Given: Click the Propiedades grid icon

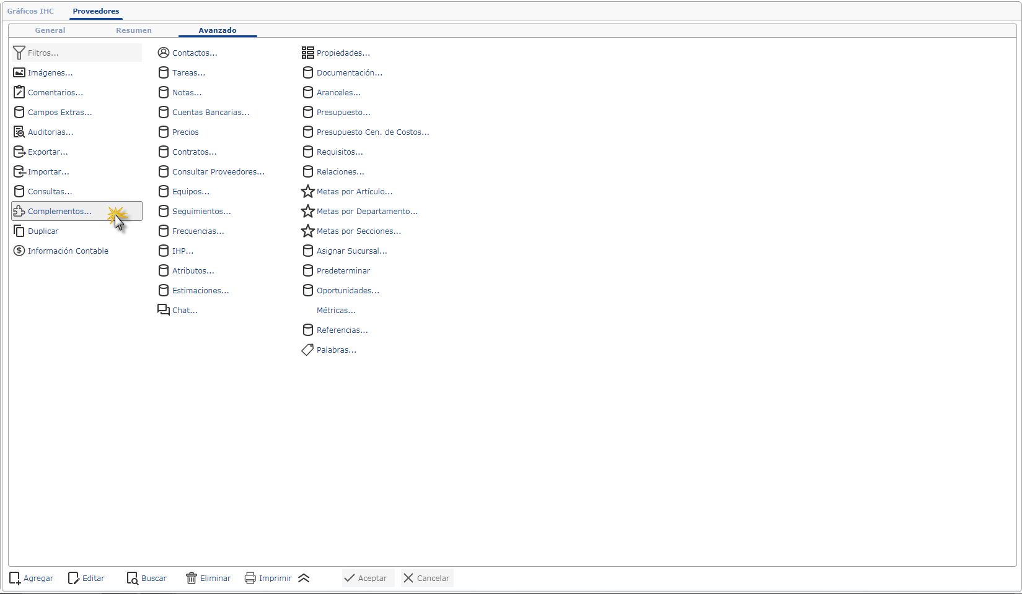Looking at the screenshot, I should click(307, 53).
